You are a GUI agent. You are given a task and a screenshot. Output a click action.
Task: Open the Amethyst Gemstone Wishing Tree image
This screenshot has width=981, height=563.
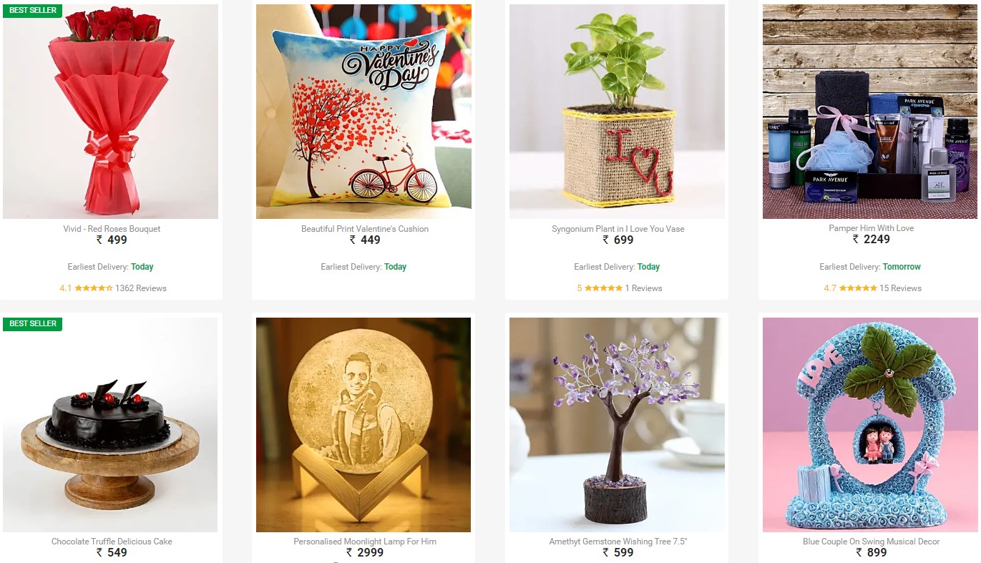(617, 425)
